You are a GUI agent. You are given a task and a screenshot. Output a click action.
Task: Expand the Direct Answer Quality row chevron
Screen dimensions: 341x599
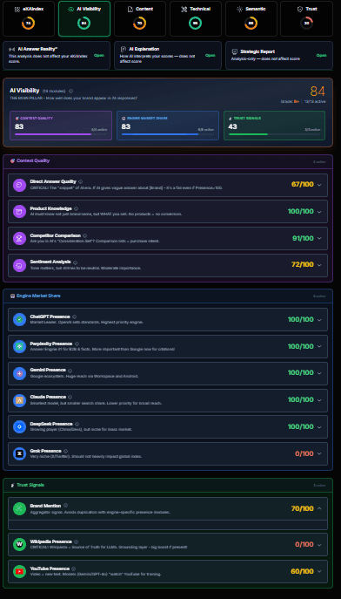click(319, 185)
